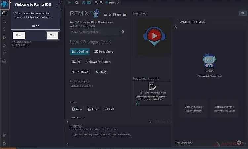
Task: Collapse the terminal panel double chevron
Action: coord(68,122)
